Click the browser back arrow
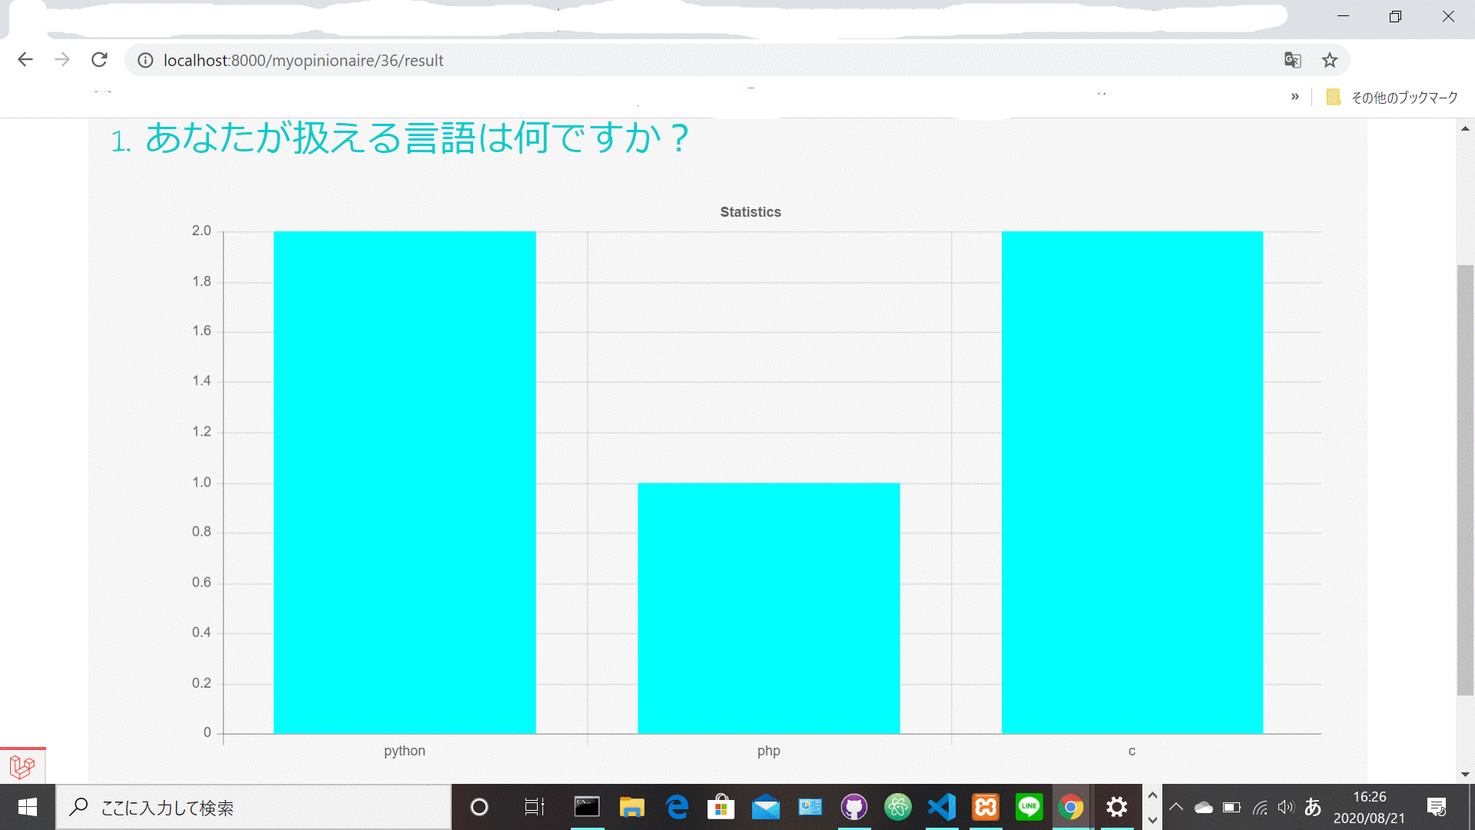The height and width of the screenshot is (830, 1475). tap(25, 60)
